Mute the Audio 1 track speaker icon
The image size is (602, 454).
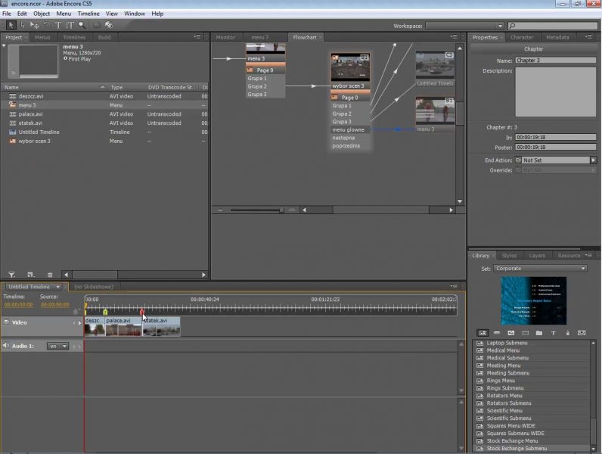6,346
